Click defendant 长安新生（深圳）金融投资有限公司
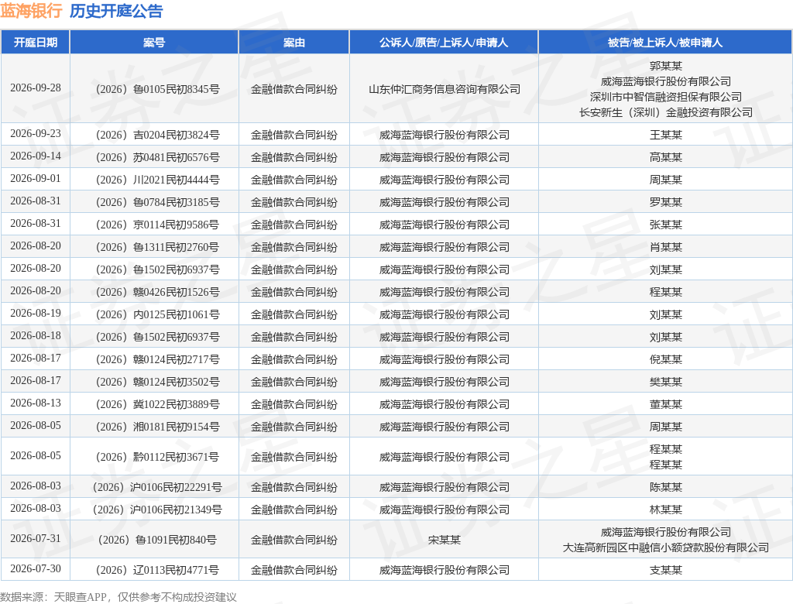 click(x=665, y=112)
